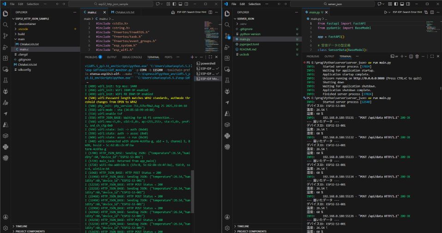Switch to OUTPUT tab in server_json panel
The image size is (442, 233).
[329, 56]
